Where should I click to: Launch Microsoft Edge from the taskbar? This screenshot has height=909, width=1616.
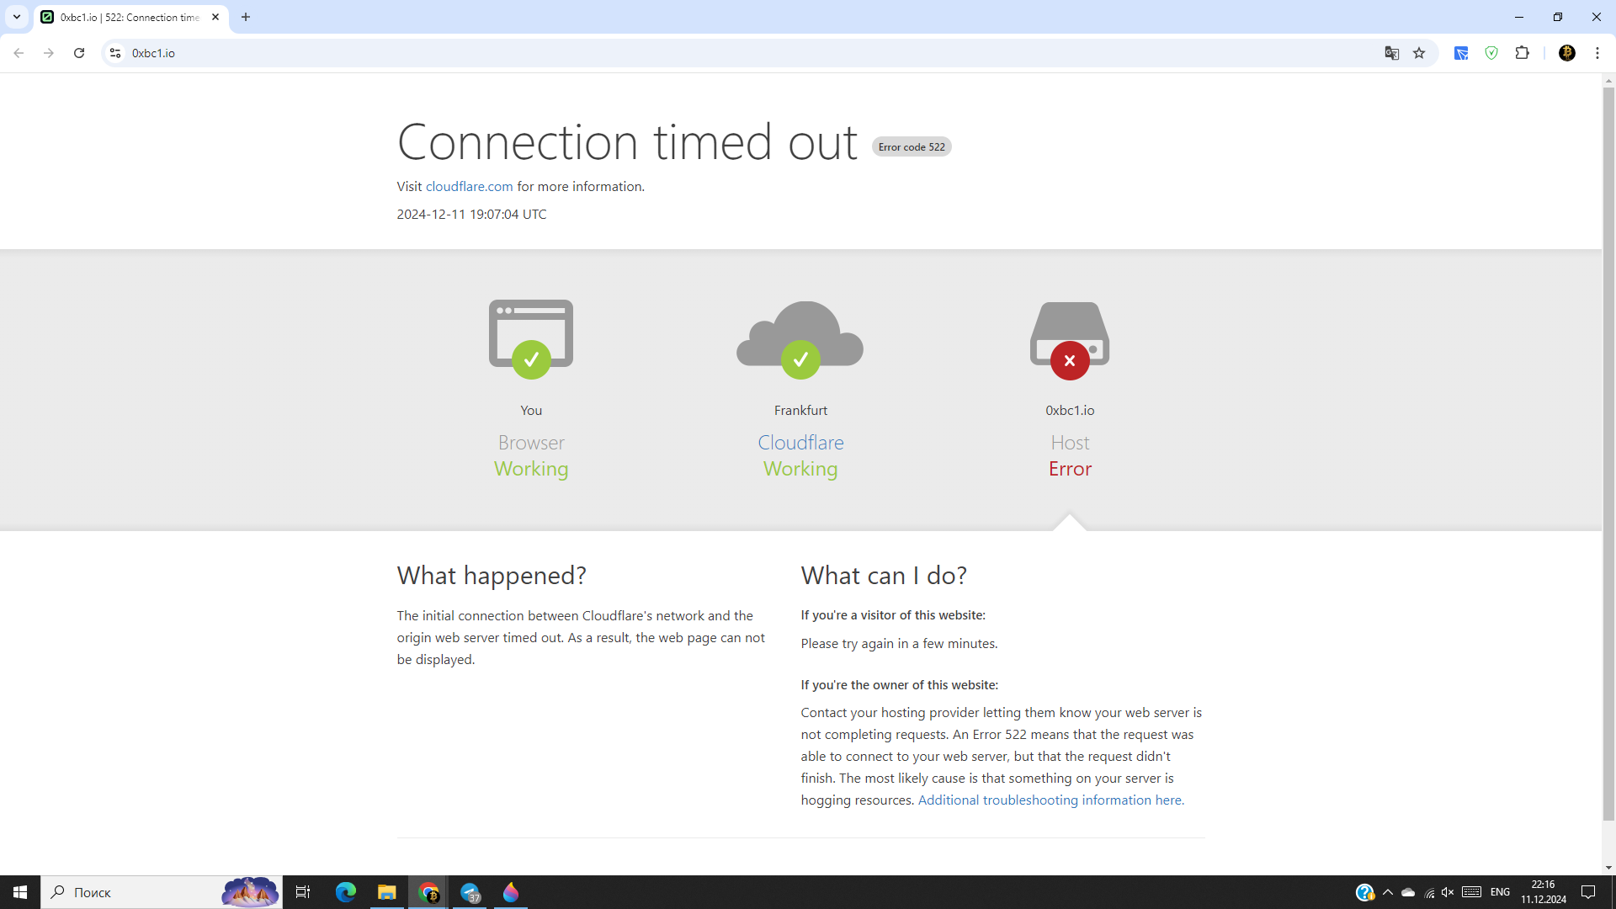click(x=346, y=892)
